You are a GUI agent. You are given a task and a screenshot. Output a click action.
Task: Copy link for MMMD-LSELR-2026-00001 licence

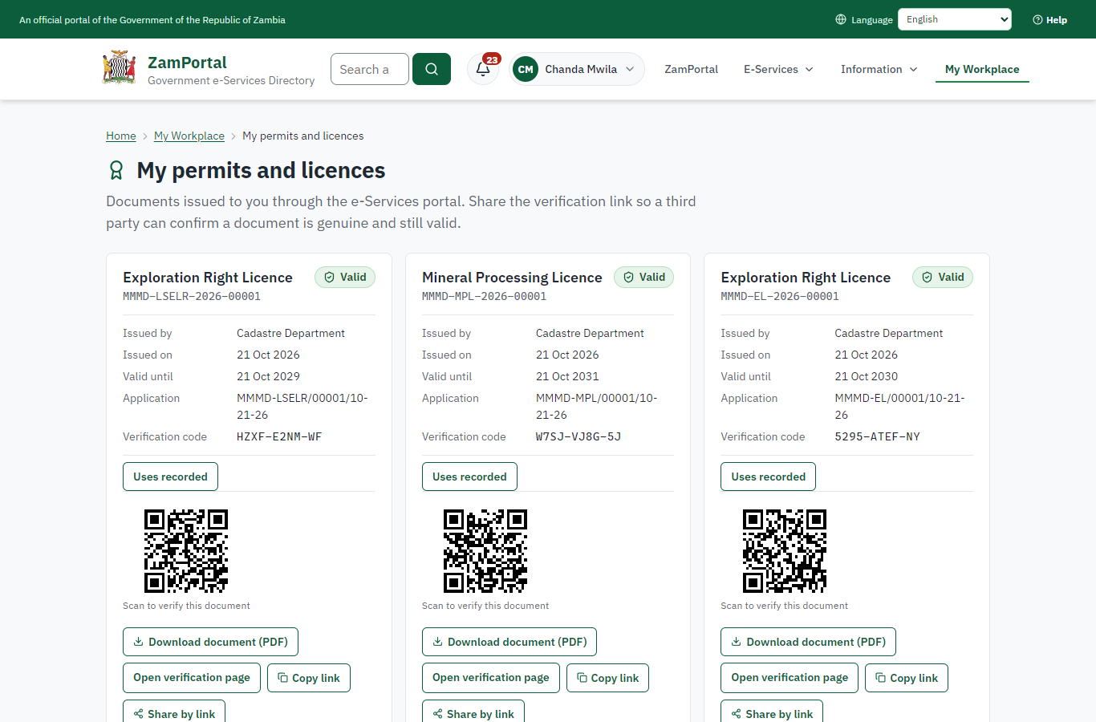309,678
